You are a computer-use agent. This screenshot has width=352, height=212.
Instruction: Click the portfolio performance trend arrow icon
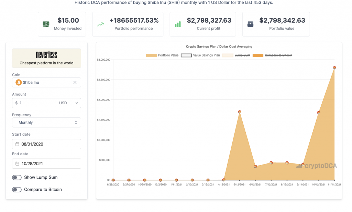[x=101, y=24]
